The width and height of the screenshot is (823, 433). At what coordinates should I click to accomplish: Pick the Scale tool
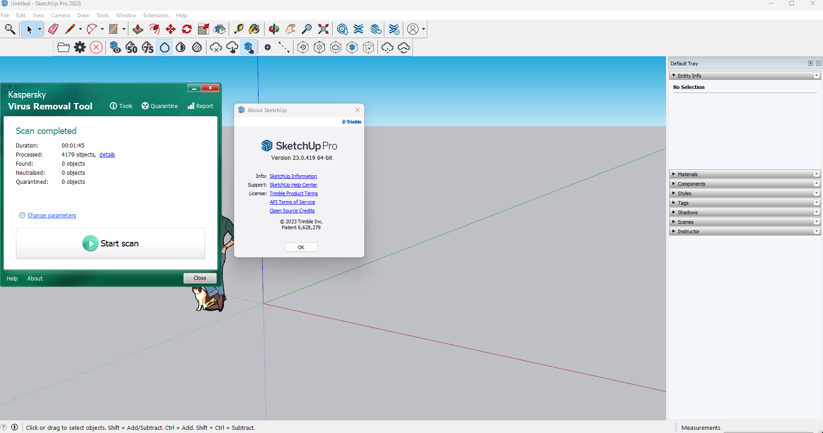[x=203, y=30]
